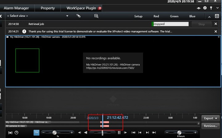Open the go-to-time clock icon

pos(16,133)
